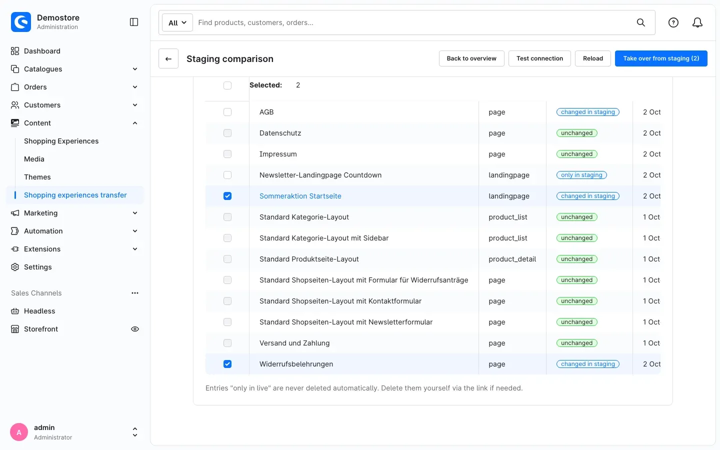Screen dimensions: 720x450
Task: Open Sales Channels three-dot menu
Action: (135, 293)
